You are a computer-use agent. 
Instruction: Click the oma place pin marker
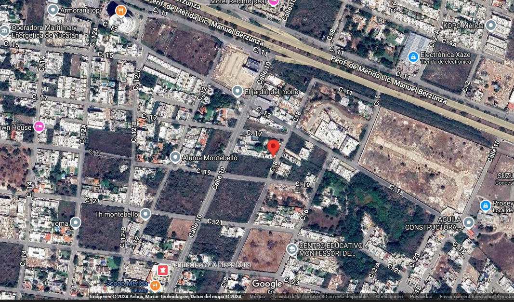[76, 223]
